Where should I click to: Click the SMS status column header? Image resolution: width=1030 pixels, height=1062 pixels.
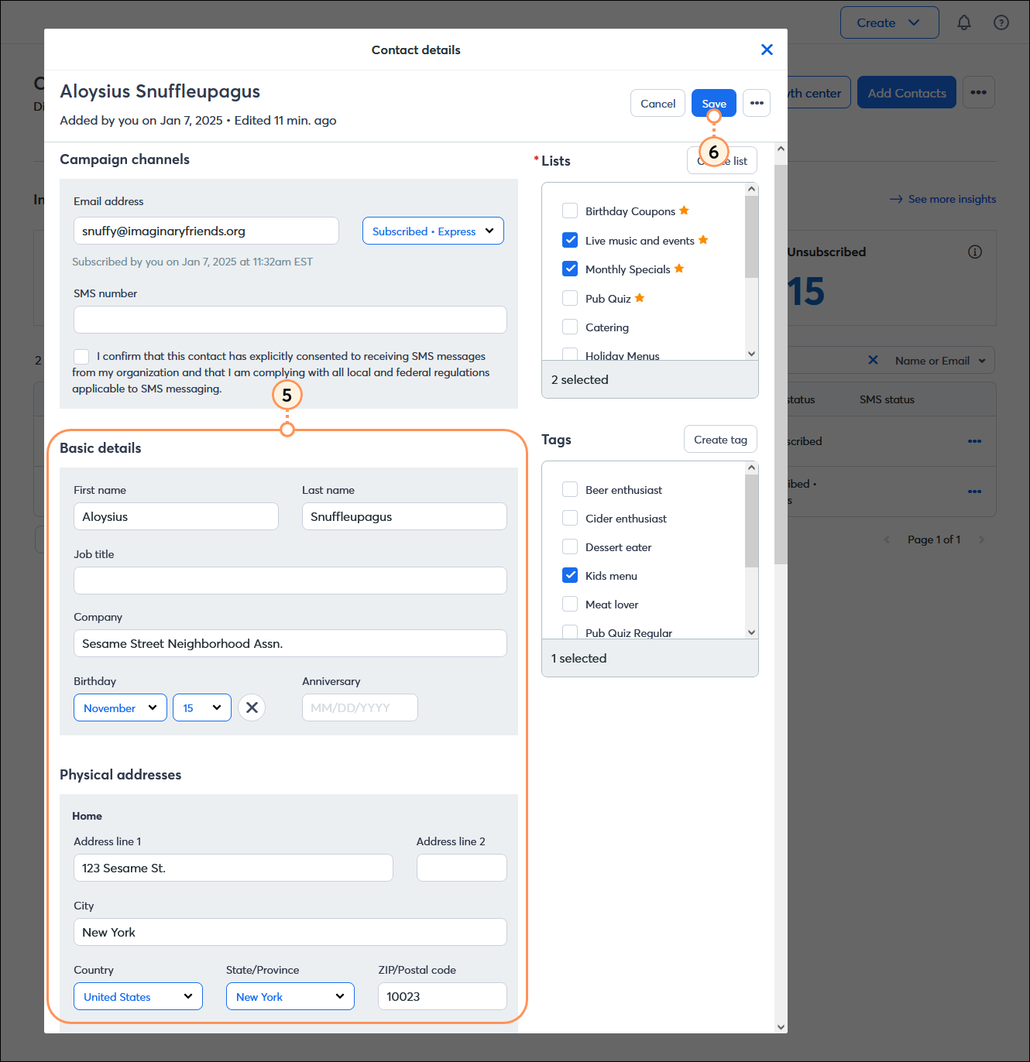(887, 399)
